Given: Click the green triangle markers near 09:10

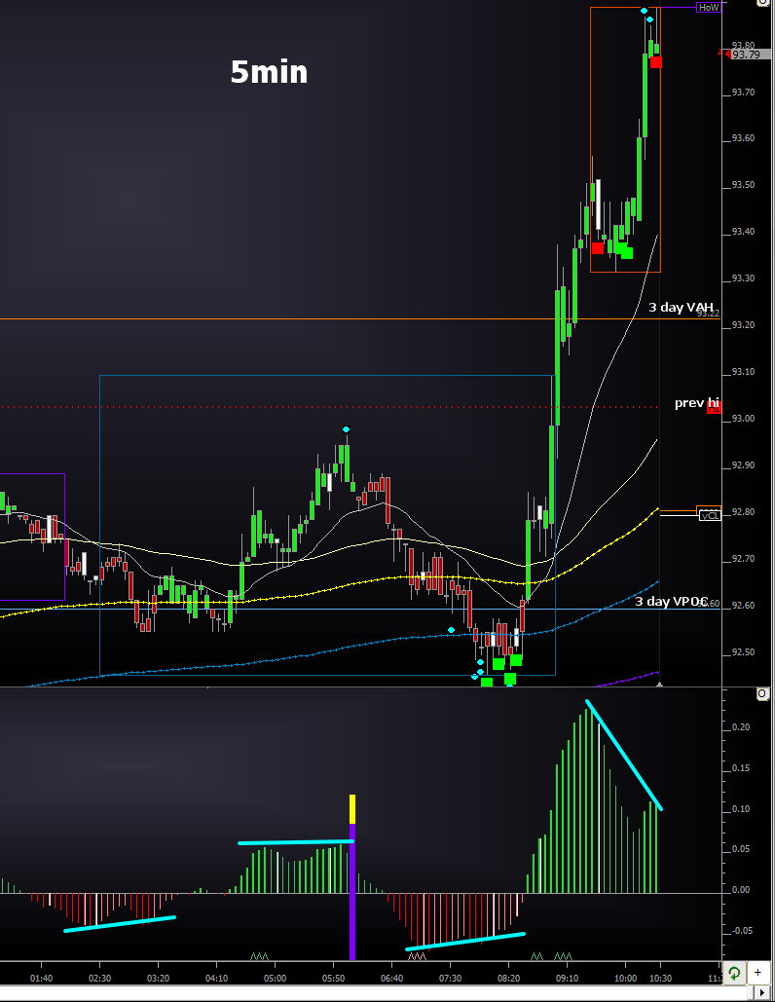Looking at the screenshot, I should pyautogui.click(x=563, y=956).
